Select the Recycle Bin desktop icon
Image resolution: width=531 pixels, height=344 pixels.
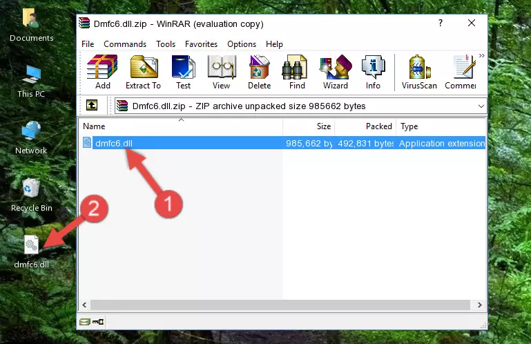(32, 195)
